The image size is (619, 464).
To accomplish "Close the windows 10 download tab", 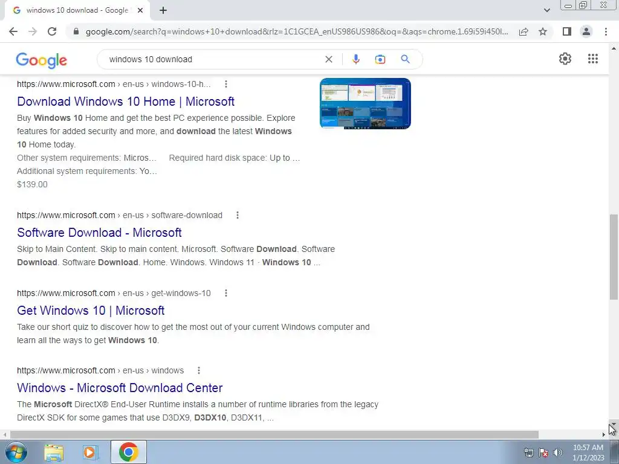I will tap(140, 10).
